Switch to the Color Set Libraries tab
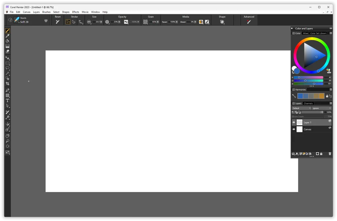The width and height of the screenshot is (337, 221). click(x=318, y=33)
